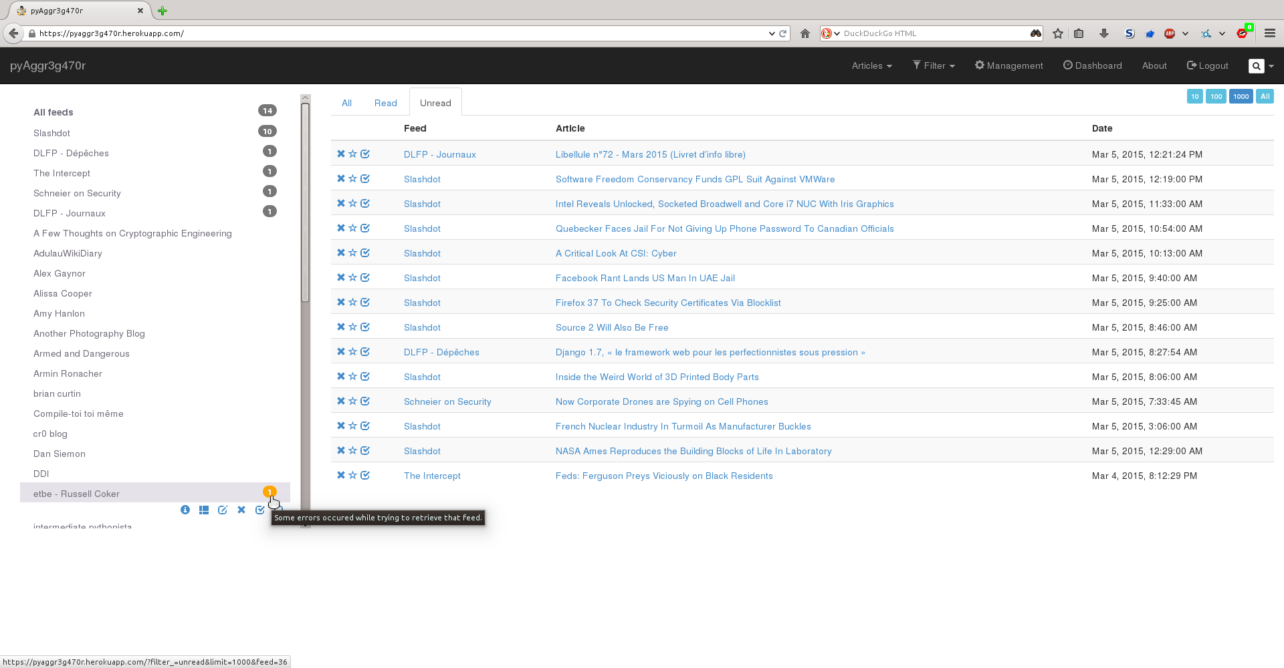Select the Unread articles tab

click(x=435, y=103)
